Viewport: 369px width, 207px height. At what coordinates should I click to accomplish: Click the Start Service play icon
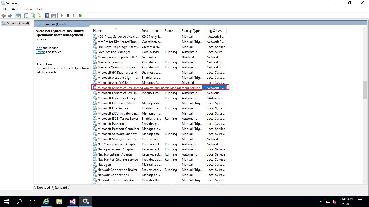[62, 16]
